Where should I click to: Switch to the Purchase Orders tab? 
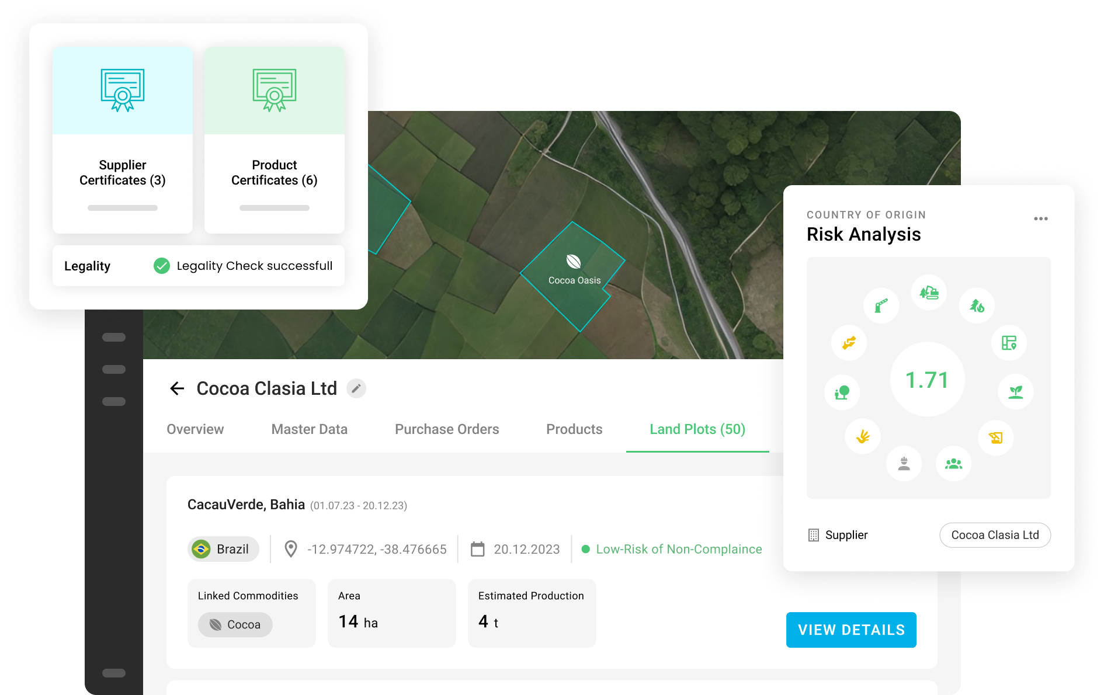point(447,429)
